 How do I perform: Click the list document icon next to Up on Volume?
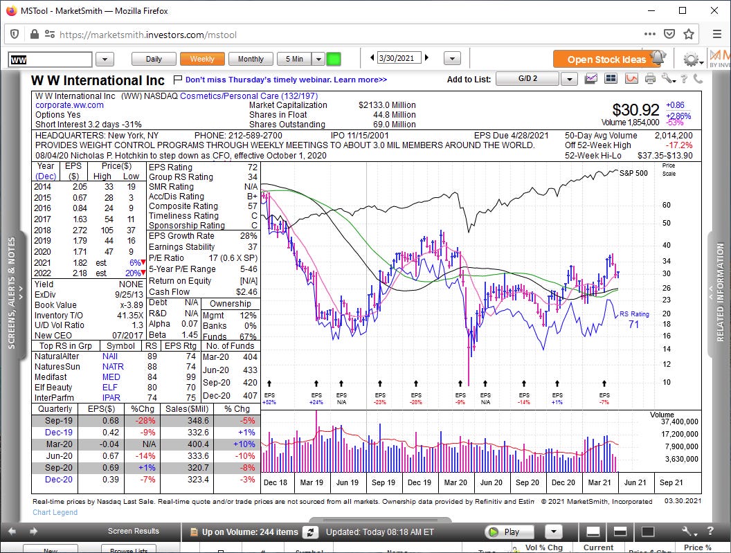[x=193, y=532]
